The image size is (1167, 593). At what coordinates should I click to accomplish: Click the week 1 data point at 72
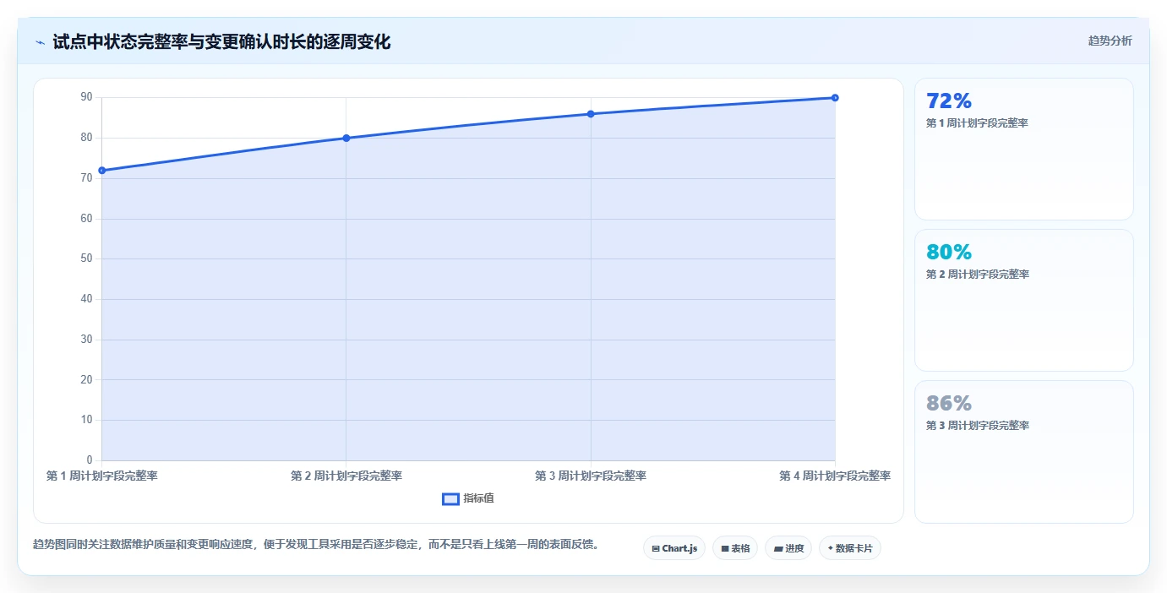102,171
